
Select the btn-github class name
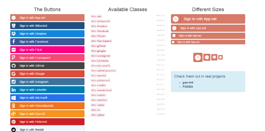coord(98,46)
